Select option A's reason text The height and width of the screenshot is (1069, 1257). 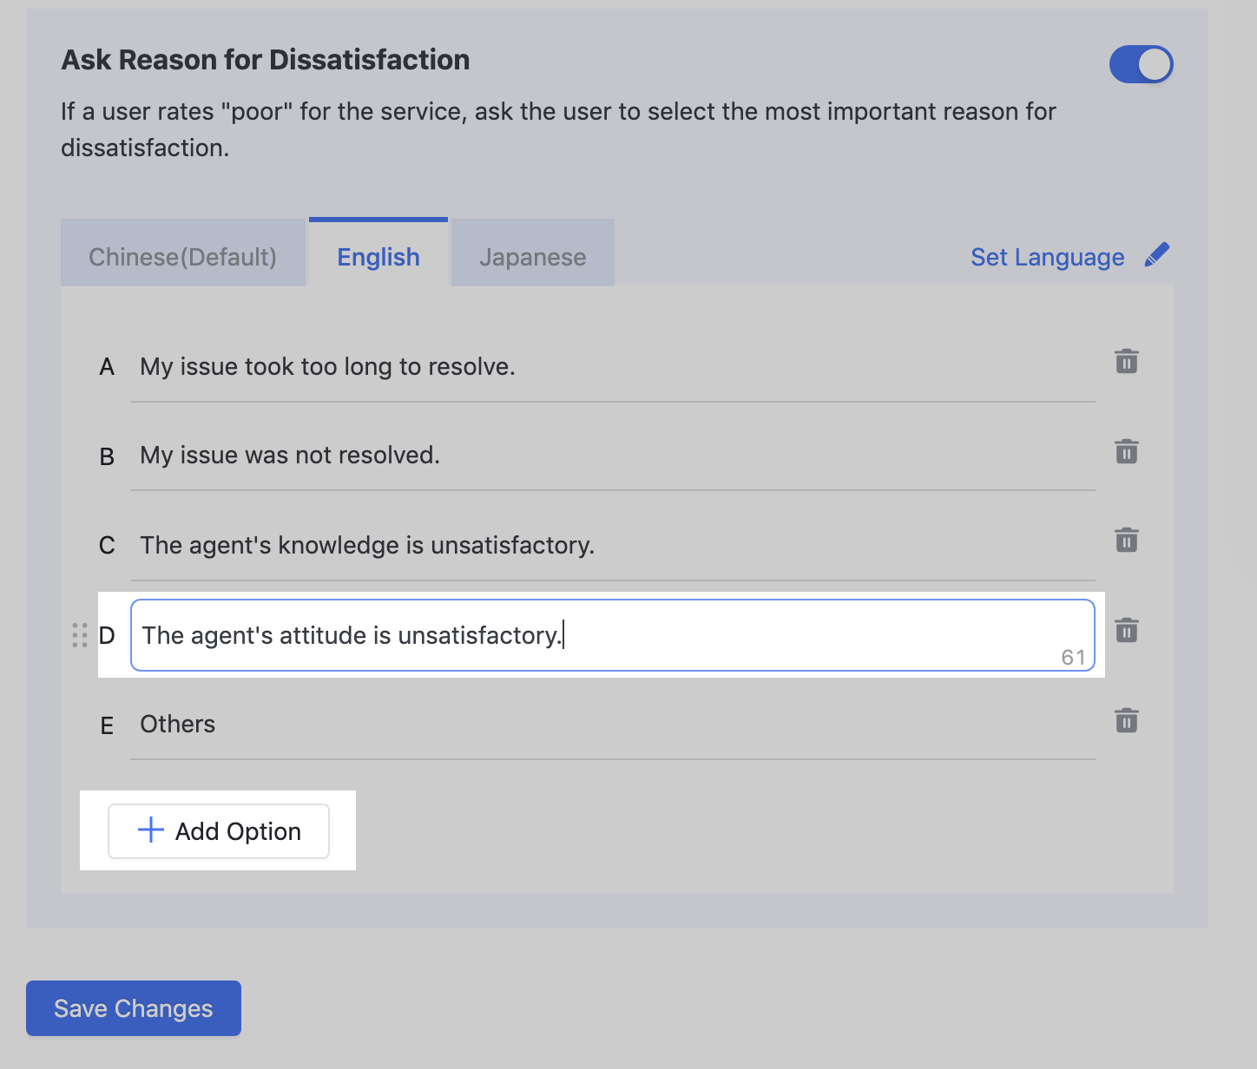(327, 366)
